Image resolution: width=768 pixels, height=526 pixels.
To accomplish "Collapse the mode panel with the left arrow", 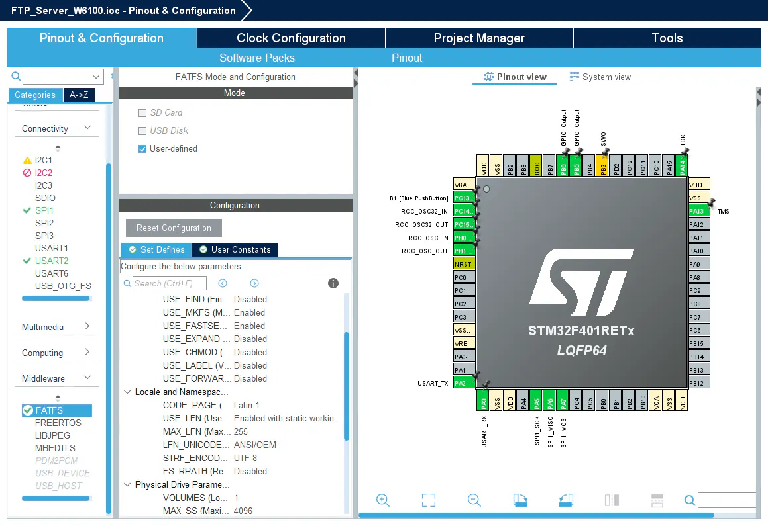I will pos(356,73).
